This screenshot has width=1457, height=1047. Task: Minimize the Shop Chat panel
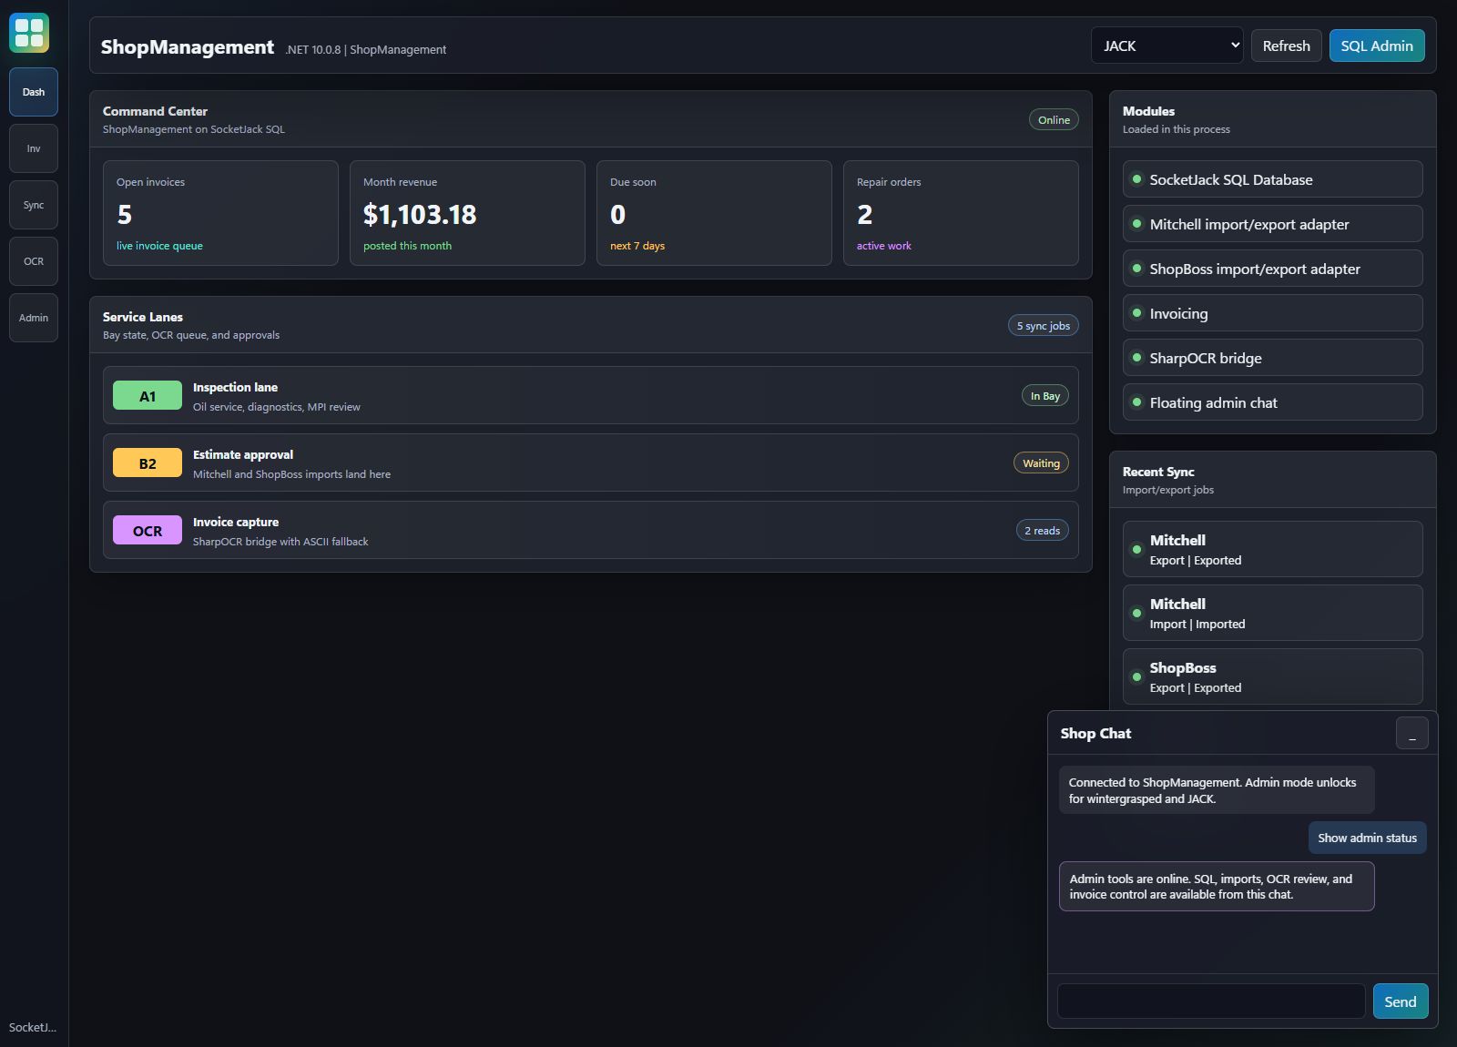pyautogui.click(x=1412, y=733)
